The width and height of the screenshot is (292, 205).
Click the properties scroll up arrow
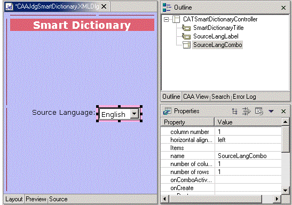pyautogui.click(x=285, y=122)
